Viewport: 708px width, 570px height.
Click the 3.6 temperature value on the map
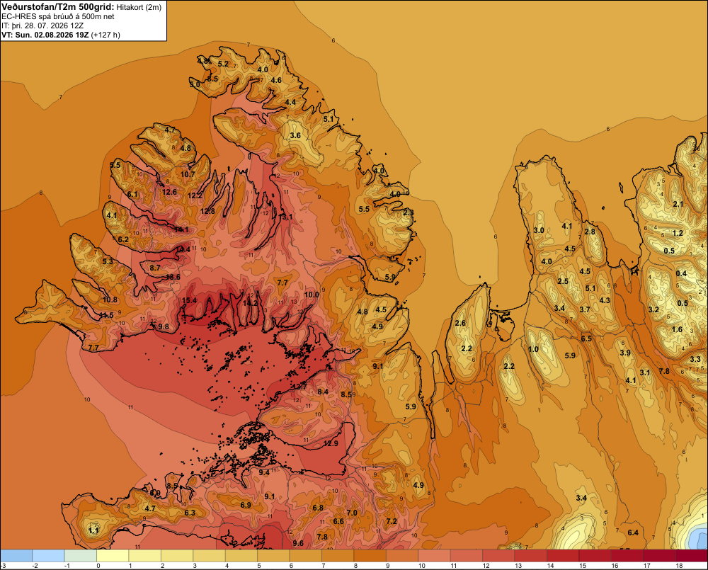(x=295, y=135)
